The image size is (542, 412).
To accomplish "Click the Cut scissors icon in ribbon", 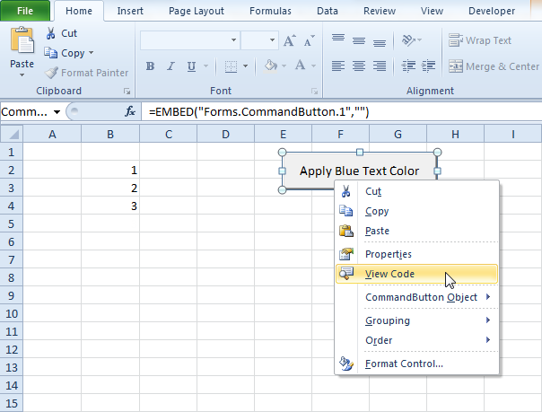I will point(50,33).
